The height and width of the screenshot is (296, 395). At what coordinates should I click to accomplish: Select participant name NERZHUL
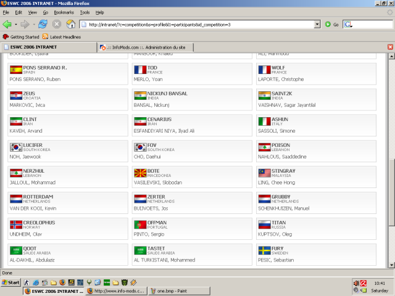34,171
